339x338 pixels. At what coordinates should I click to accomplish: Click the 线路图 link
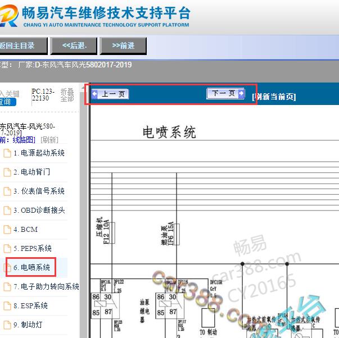24,140
